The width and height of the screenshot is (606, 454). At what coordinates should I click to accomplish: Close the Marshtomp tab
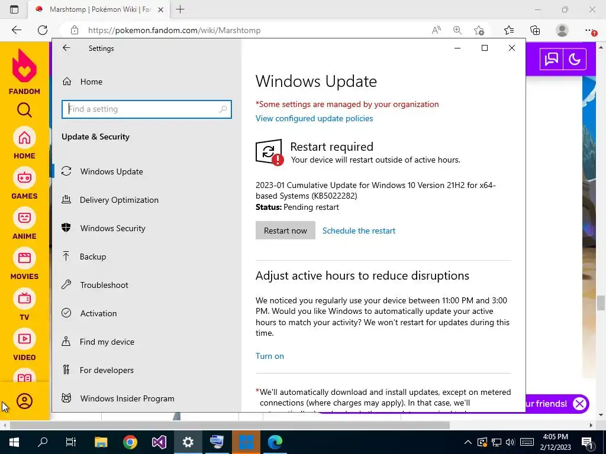(162, 9)
